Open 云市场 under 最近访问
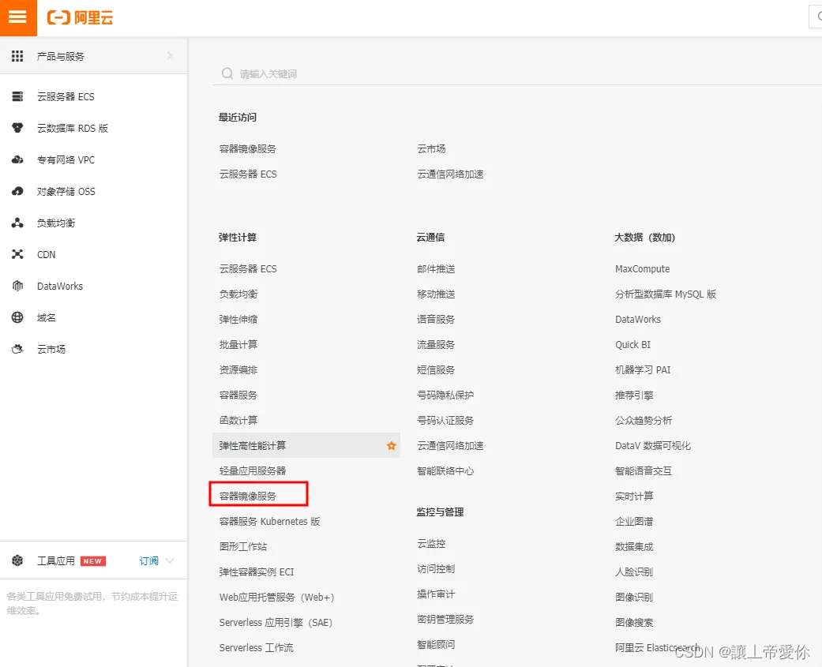This screenshot has width=822, height=667. pos(431,149)
